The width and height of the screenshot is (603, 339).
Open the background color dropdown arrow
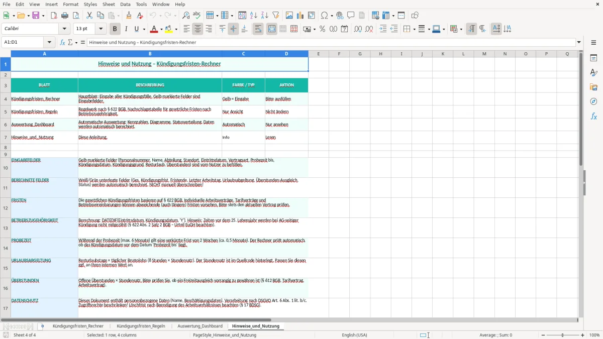[x=176, y=29]
